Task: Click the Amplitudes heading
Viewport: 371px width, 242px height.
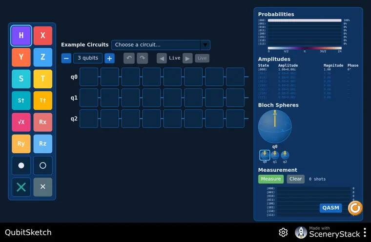Action: 274,59
